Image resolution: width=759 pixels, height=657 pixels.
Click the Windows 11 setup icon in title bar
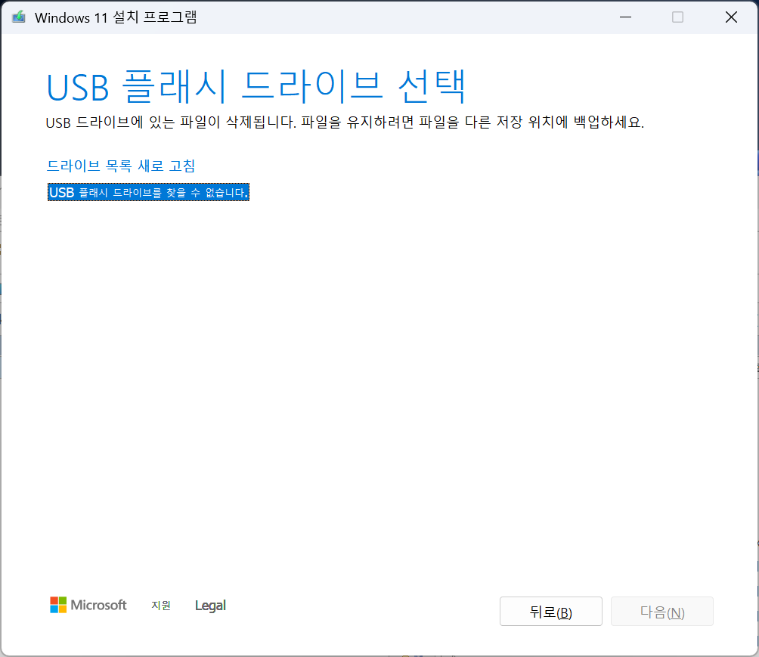tap(18, 17)
